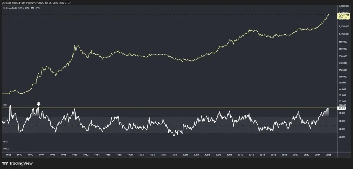Click the 60.00 RSI axis label
Viewport: 353px width, 169px height.
(x=342, y=121)
